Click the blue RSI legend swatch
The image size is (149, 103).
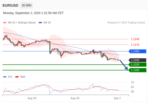5,77
